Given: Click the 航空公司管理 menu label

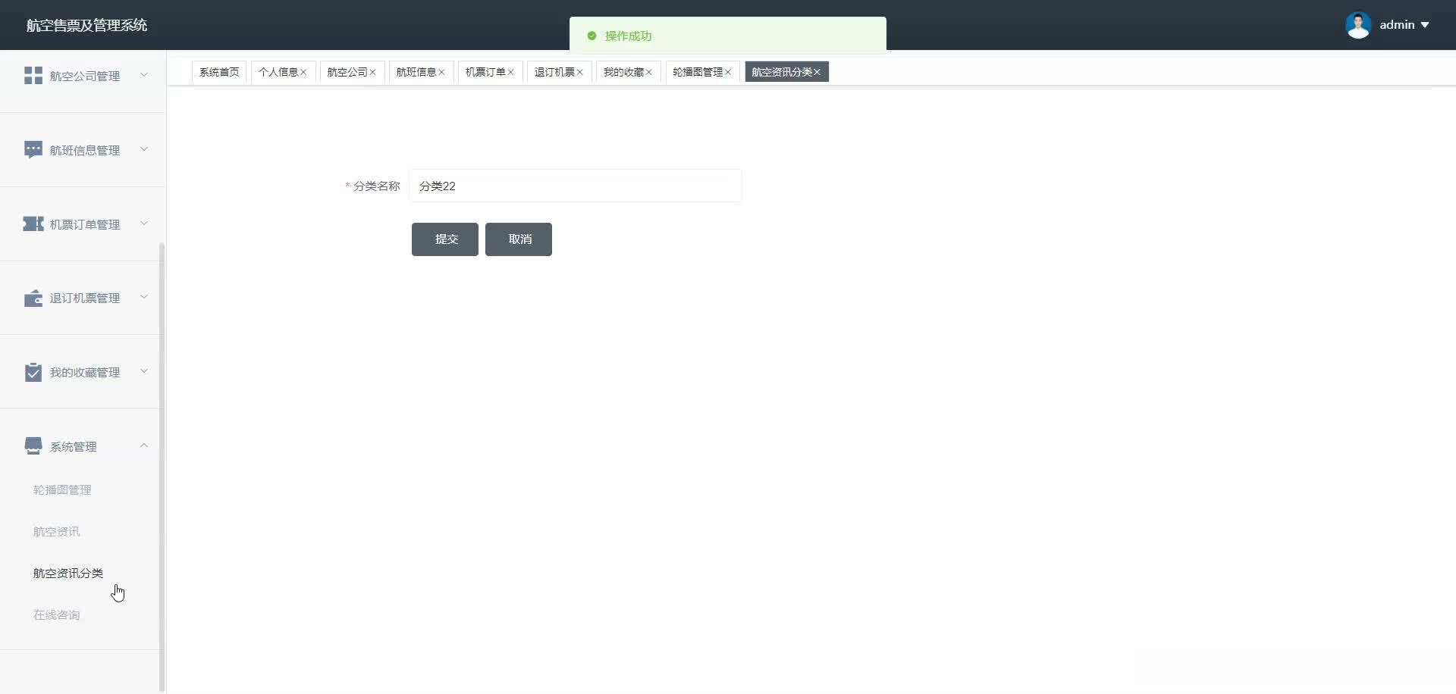Looking at the screenshot, I should pyautogui.click(x=85, y=76).
